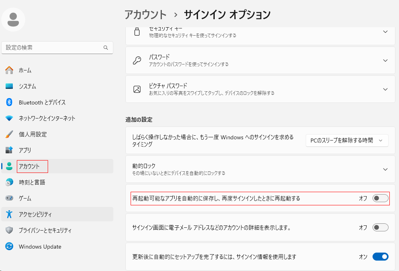Click the Home icon in sidebar
Image resolution: width=399 pixels, height=271 pixels.
tap(9, 70)
